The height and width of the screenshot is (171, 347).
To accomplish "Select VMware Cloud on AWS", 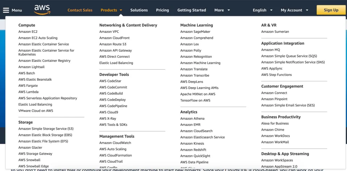I will [x=36, y=111].
